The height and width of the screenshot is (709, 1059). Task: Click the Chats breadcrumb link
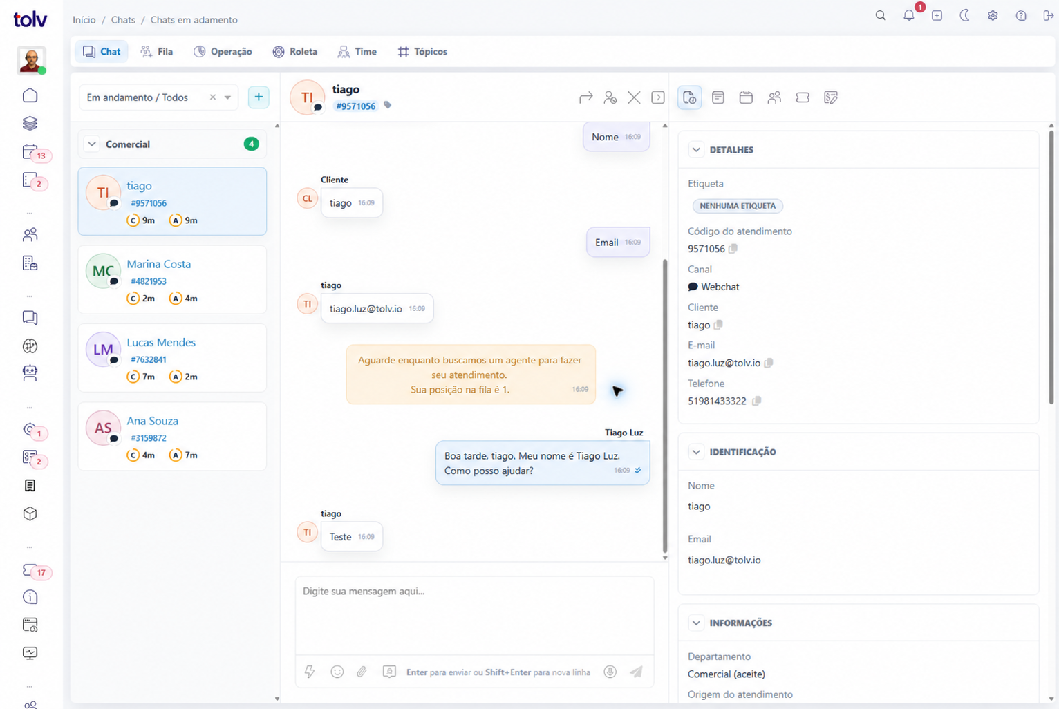point(123,19)
